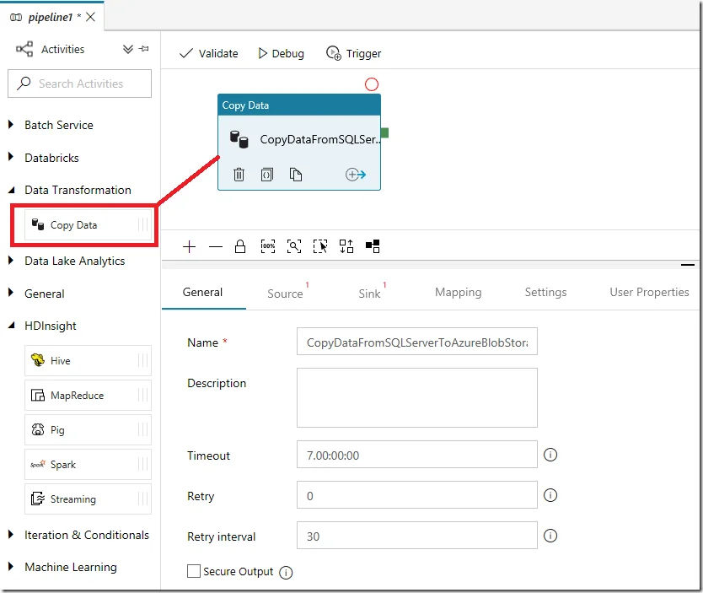
Task: Enable the Secure Output checkbox
Action: (x=194, y=572)
